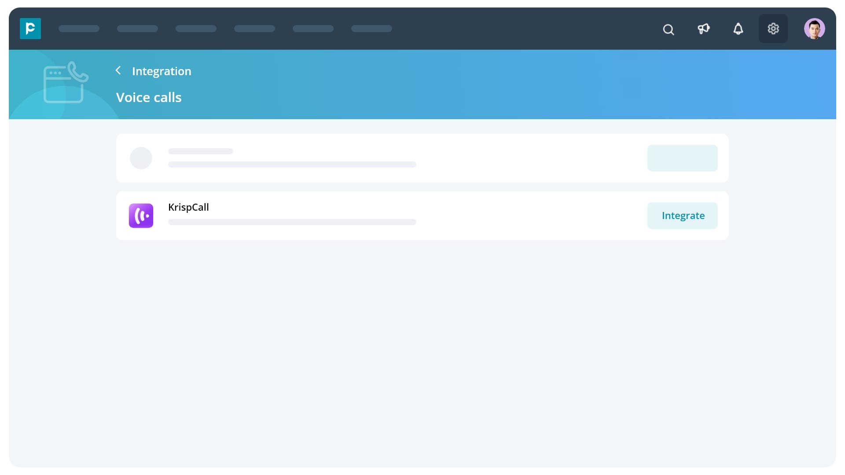Open the settings gear icon
This screenshot has width=845, height=475.
click(773, 29)
